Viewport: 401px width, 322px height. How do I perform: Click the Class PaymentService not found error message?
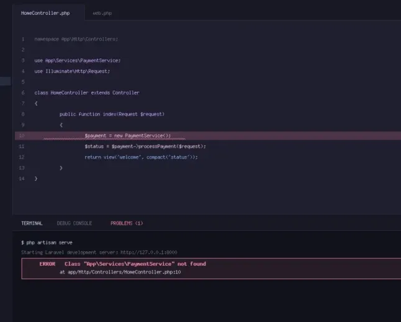click(135, 264)
